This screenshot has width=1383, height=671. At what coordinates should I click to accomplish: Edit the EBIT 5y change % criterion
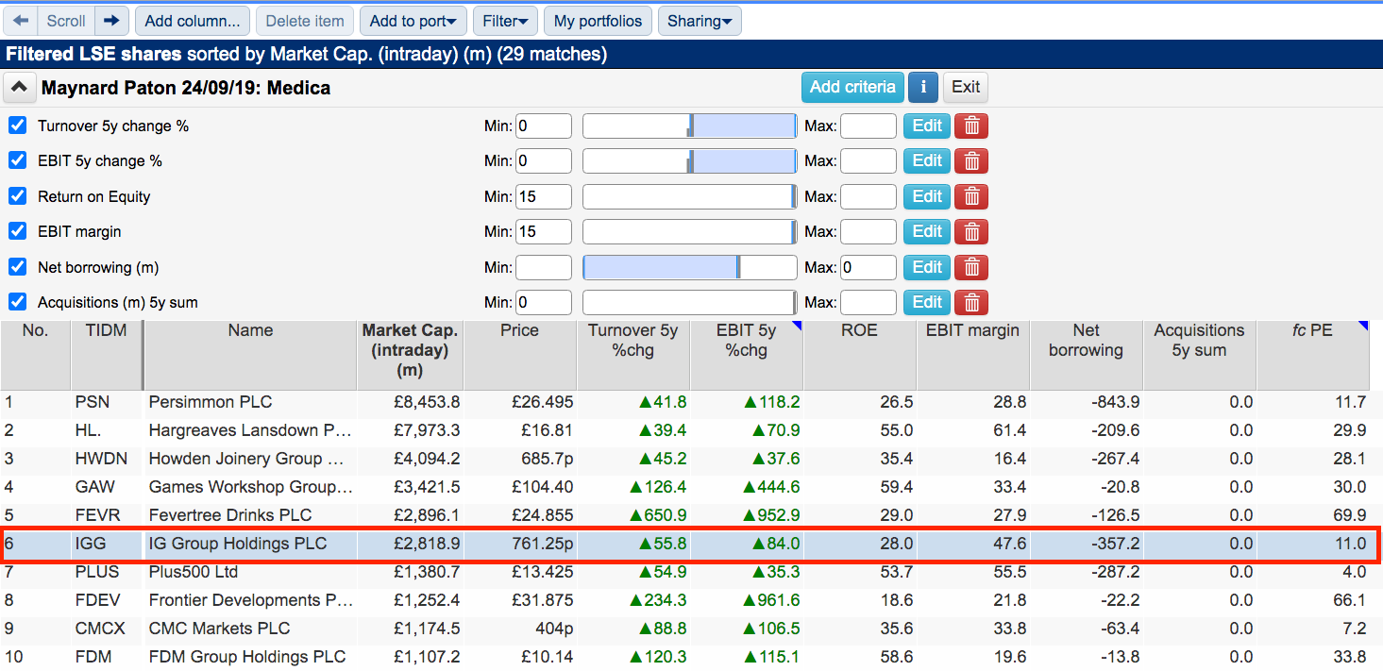(927, 160)
